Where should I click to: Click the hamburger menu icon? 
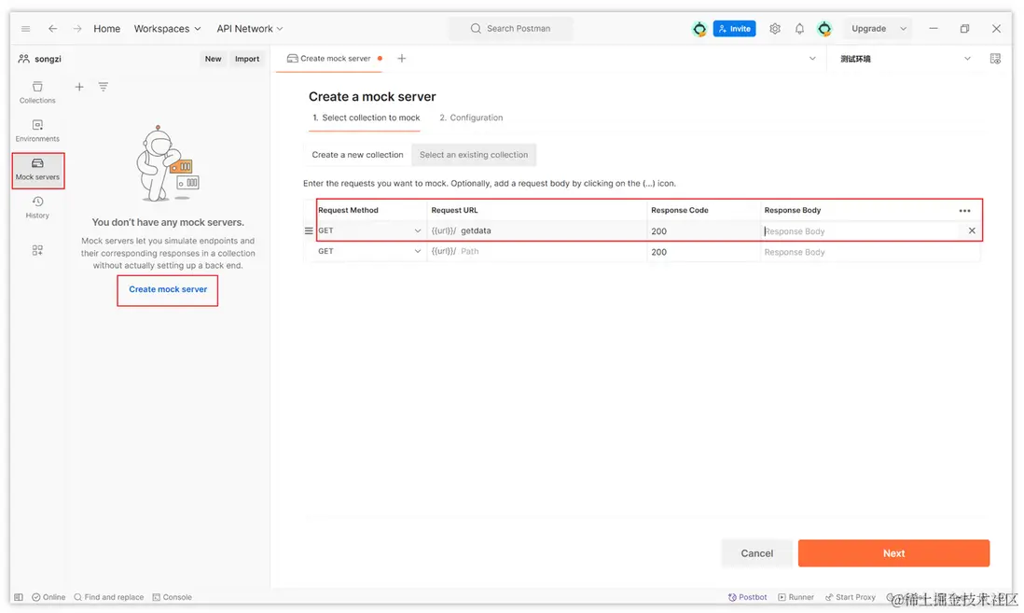point(26,29)
